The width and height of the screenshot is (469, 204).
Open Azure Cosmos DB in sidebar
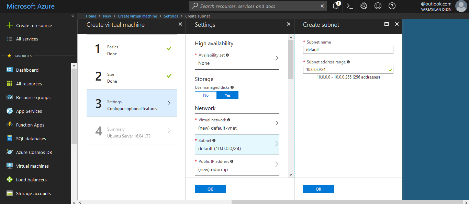[34, 152]
